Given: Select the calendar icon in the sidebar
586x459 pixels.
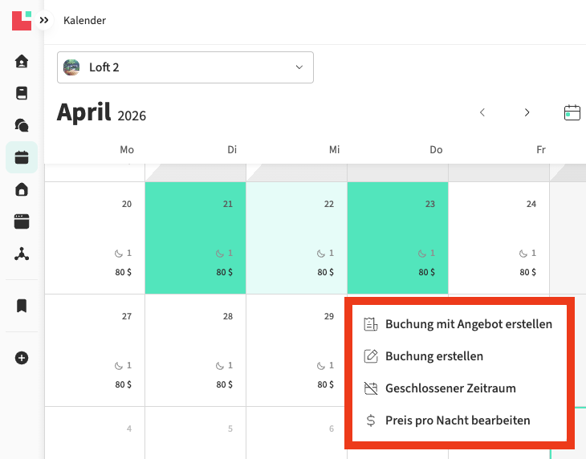Looking at the screenshot, I should tap(22, 157).
